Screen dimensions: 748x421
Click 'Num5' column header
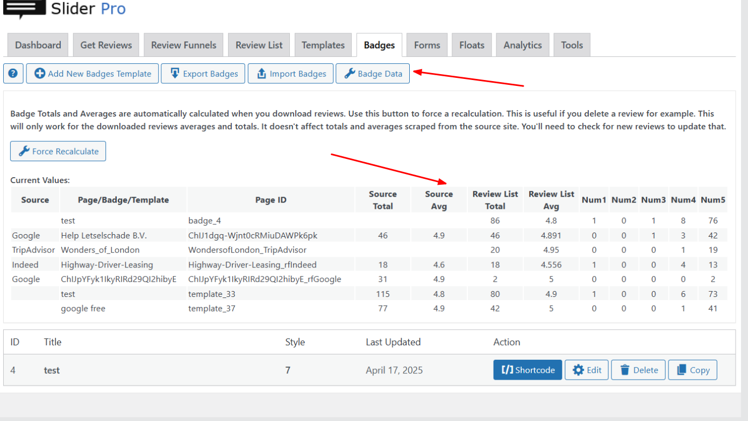[713, 200]
